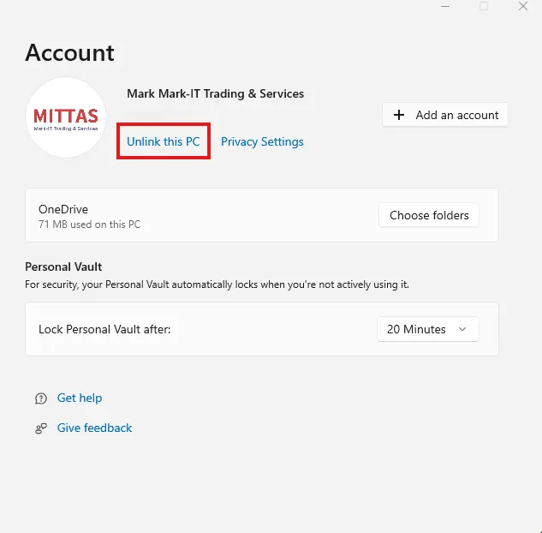Image resolution: width=542 pixels, height=533 pixels.
Task: Close the Account settings window
Action: coord(523,6)
